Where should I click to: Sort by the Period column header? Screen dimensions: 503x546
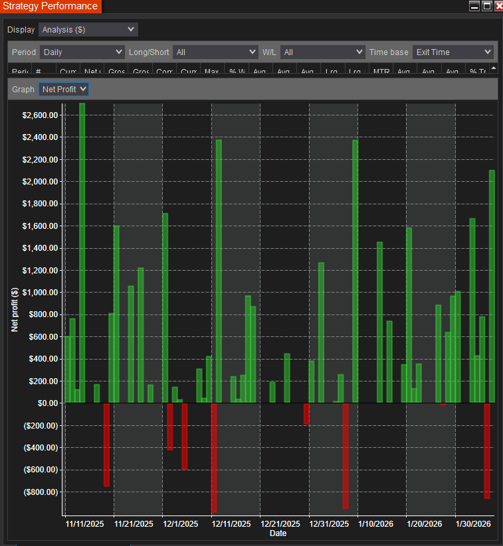tap(19, 71)
